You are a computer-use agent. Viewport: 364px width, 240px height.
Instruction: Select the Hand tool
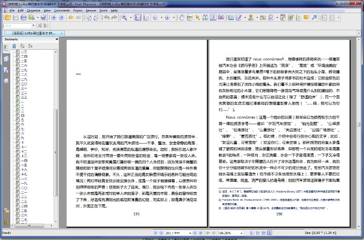coord(182,18)
